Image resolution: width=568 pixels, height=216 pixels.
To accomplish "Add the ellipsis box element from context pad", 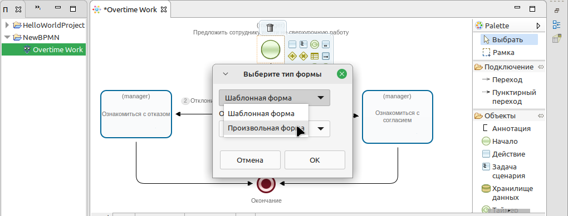I will pos(326,44).
